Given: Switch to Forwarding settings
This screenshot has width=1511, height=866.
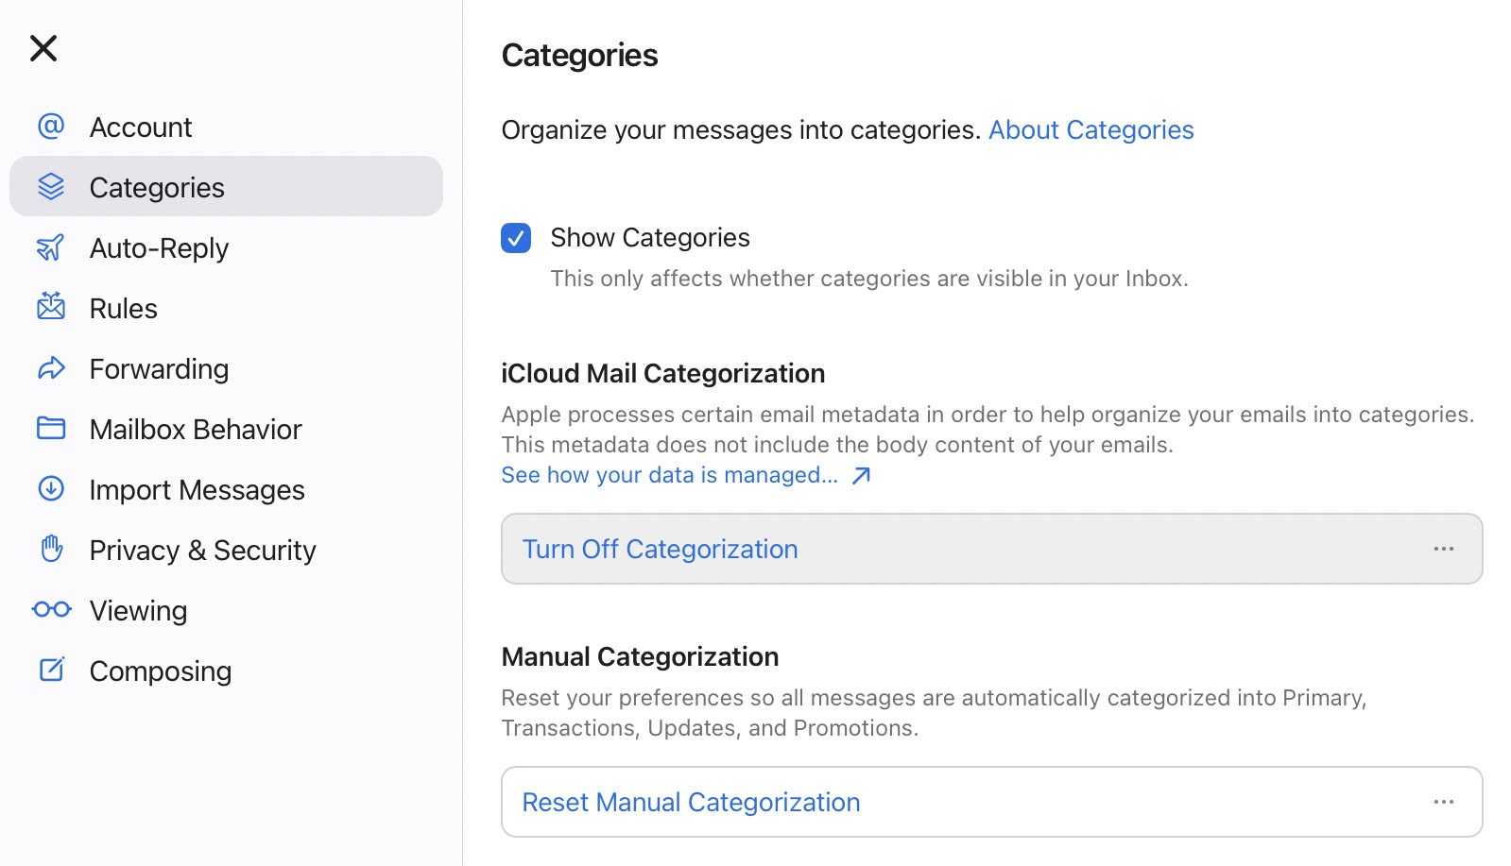Looking at the screenshot, I should tap(226, 369).
